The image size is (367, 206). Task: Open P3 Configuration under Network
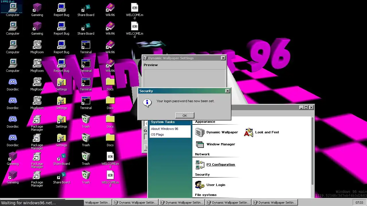click(215, 165)
